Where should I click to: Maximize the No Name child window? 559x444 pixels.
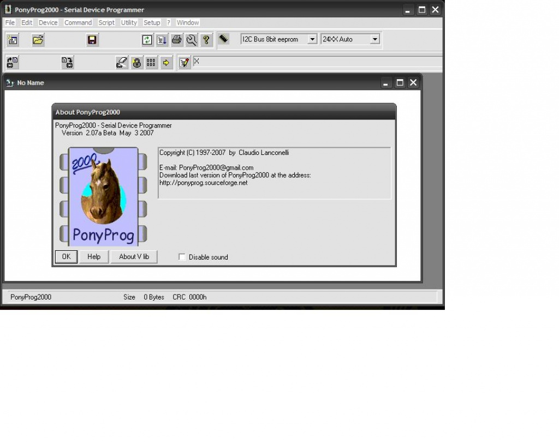click(x=400, y=83)
